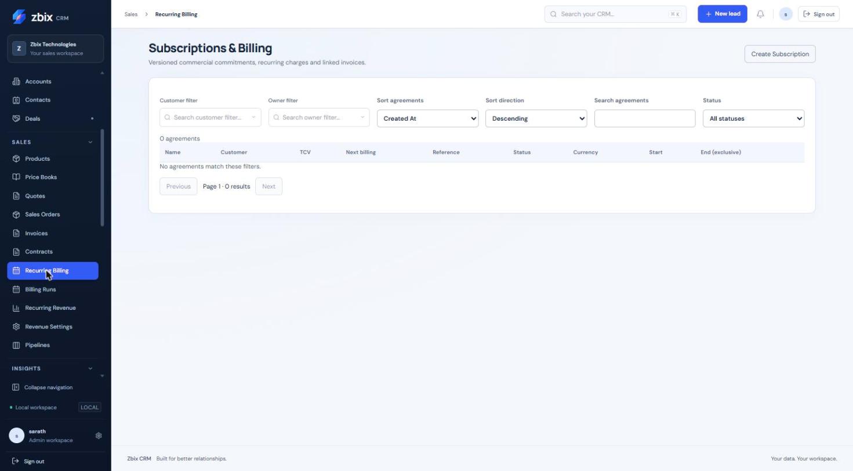Click New lead button

[x=723, y=14]
